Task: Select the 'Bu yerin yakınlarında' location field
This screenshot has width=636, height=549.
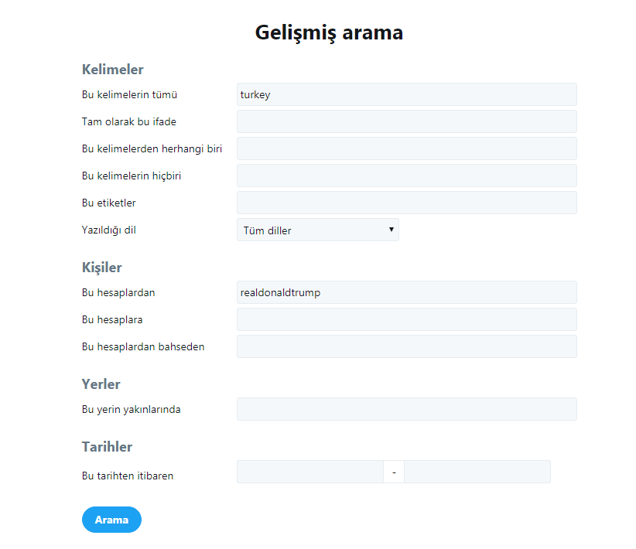Action: (x=406, y=409)
